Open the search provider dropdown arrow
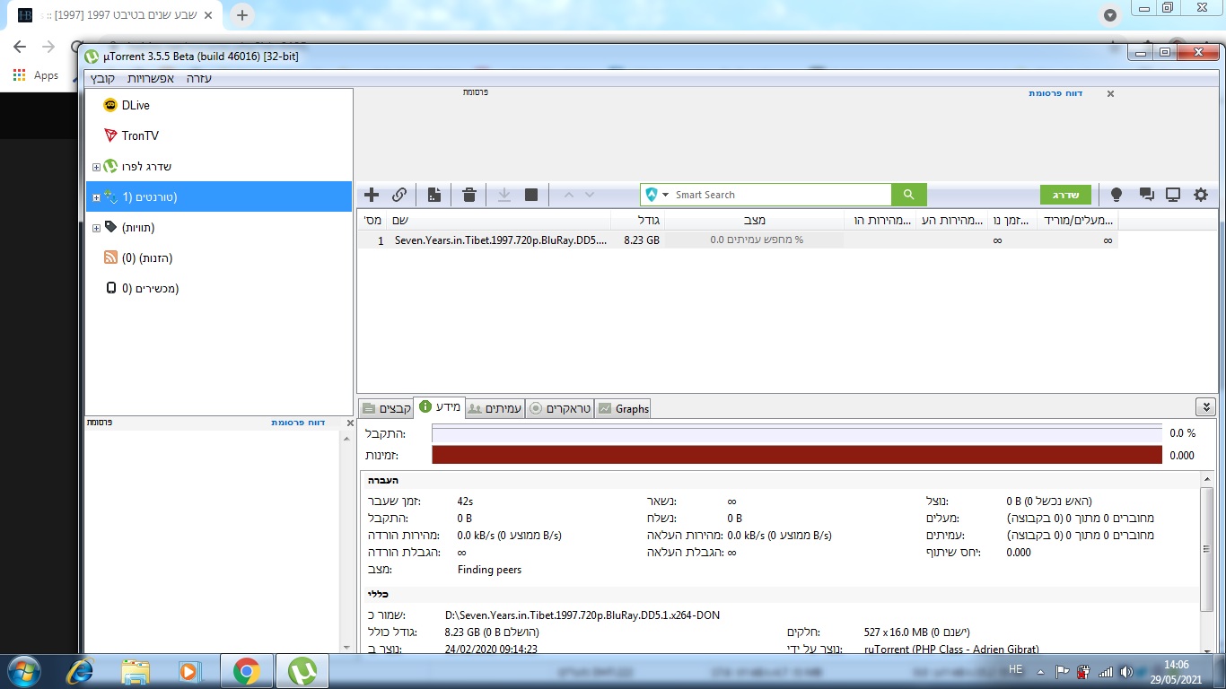This screenshot has width=1226, height=689. coord(666,195)
